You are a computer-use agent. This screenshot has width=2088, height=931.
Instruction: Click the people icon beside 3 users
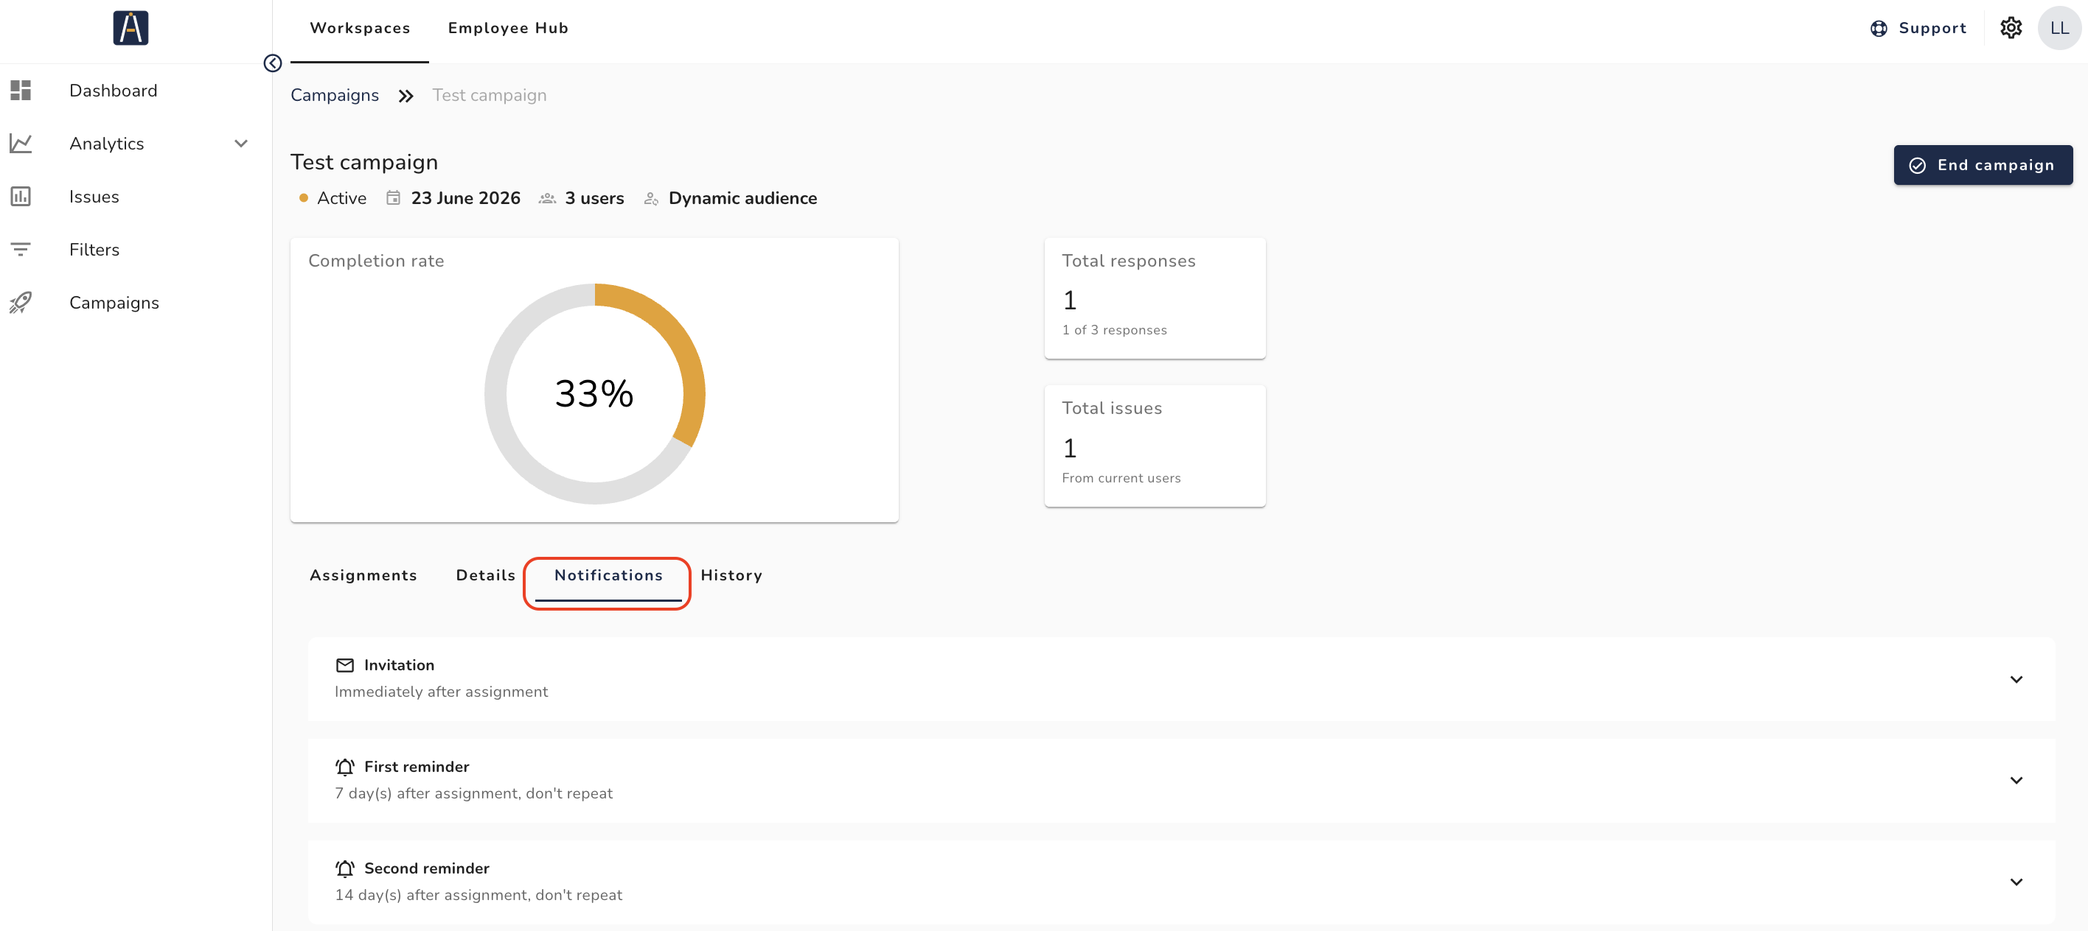(547, 198)
